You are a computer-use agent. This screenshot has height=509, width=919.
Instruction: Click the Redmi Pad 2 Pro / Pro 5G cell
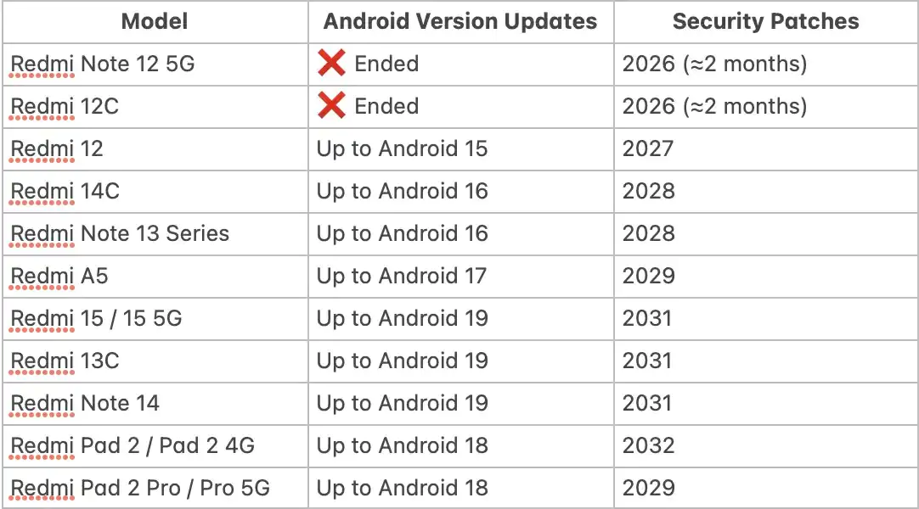point(140,488)
